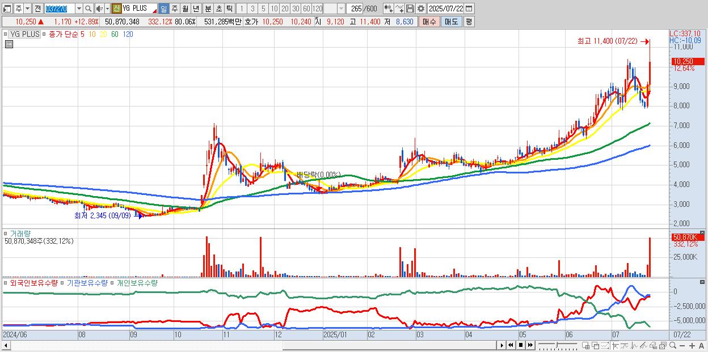708x352 pixels.
Task: Click the overlapping windows icon in bottom toolbar
Action: tap(596, 345)
